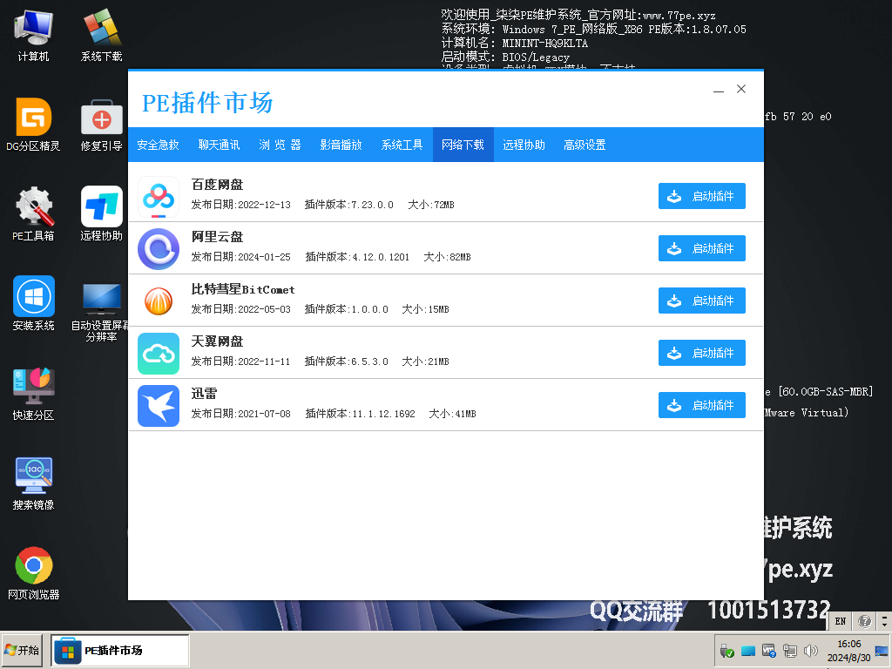Click the 发布日期:2022-12-13 text

240,205
